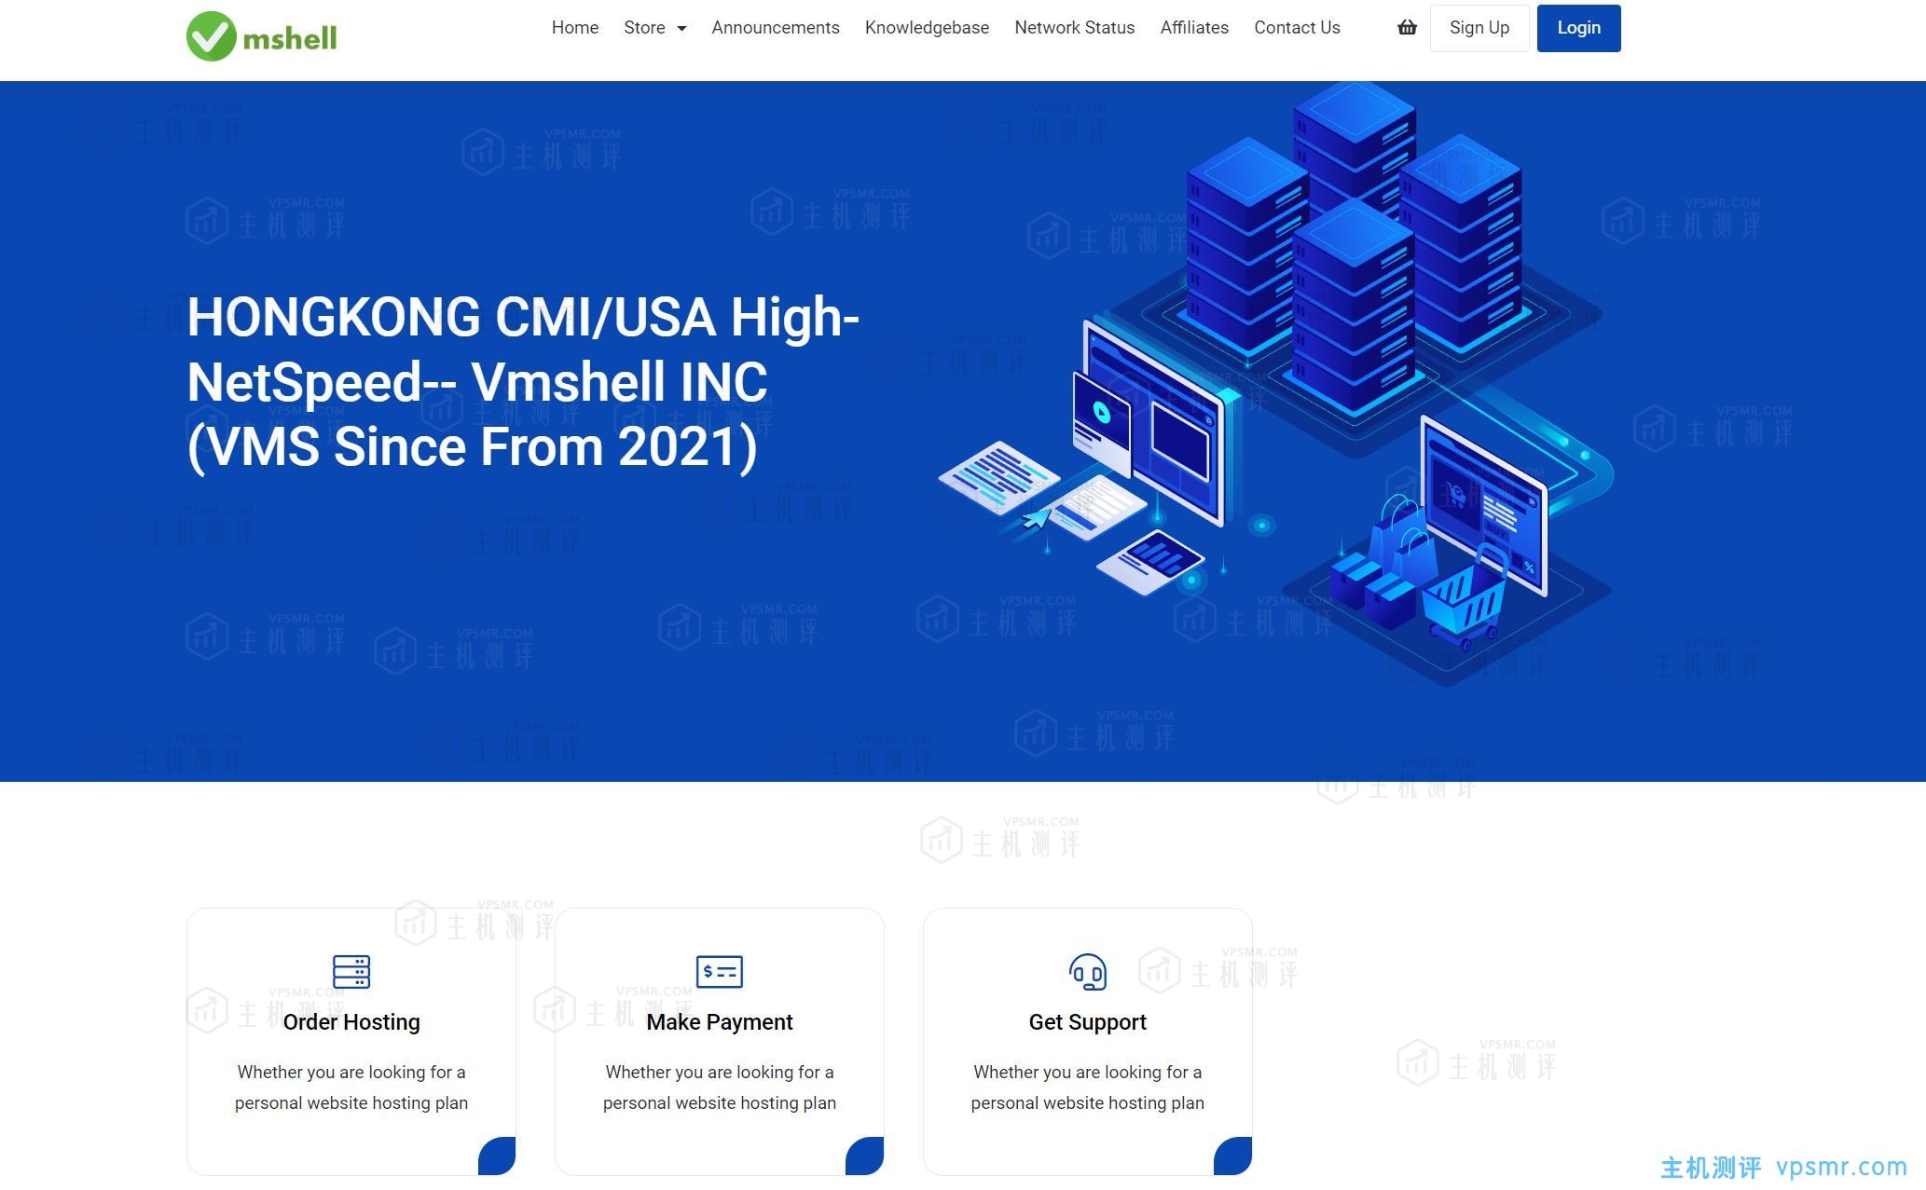1926x1190 pixels.
Task: Click the shopping cart icon
Action: [1406, 28]
